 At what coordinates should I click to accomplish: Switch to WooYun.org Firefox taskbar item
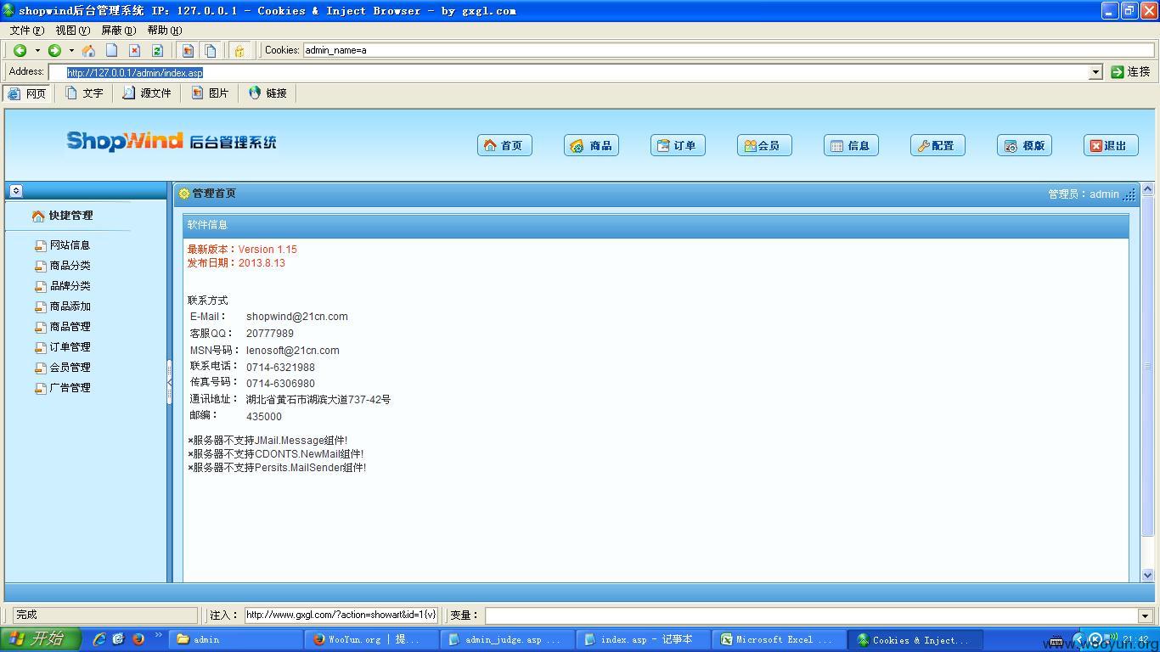point(371,639)
